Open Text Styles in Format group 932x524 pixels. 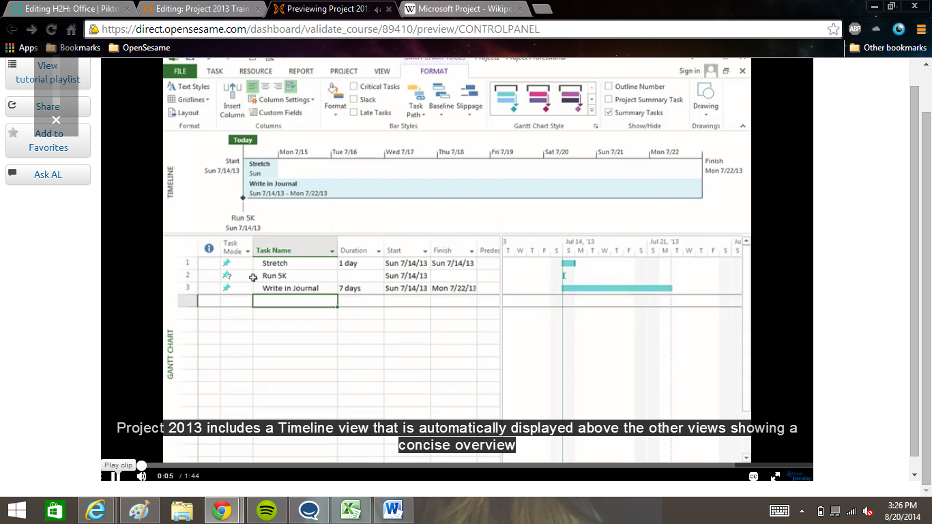click(188, 87)
